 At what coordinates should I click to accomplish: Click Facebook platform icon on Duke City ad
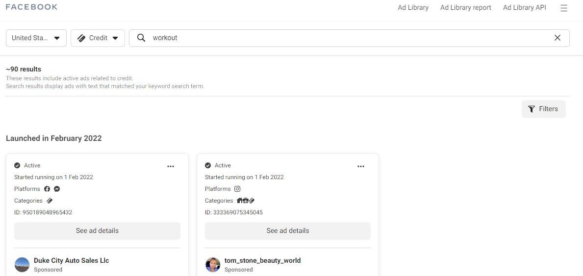(x=47, y=189)
